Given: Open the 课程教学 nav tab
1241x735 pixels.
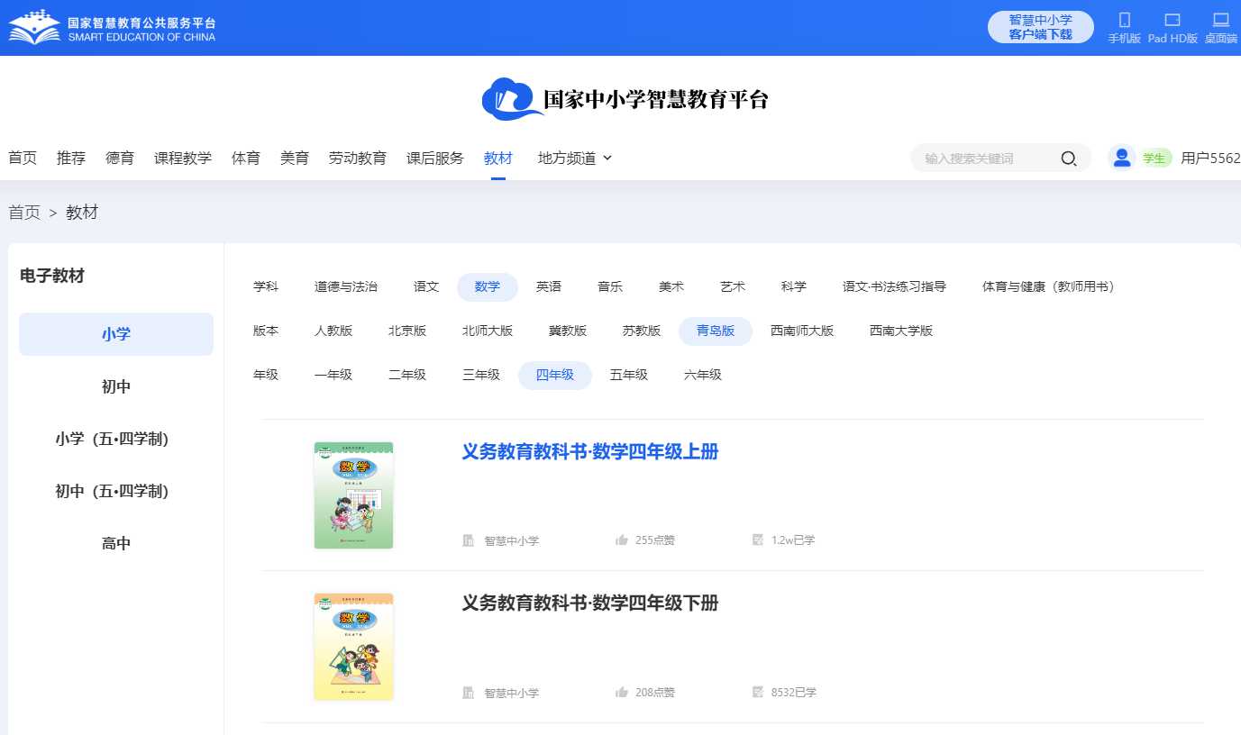Looking at the screenshot, I should (183, 158).
